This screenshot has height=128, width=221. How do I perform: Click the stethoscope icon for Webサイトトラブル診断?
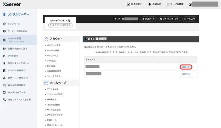4,100
